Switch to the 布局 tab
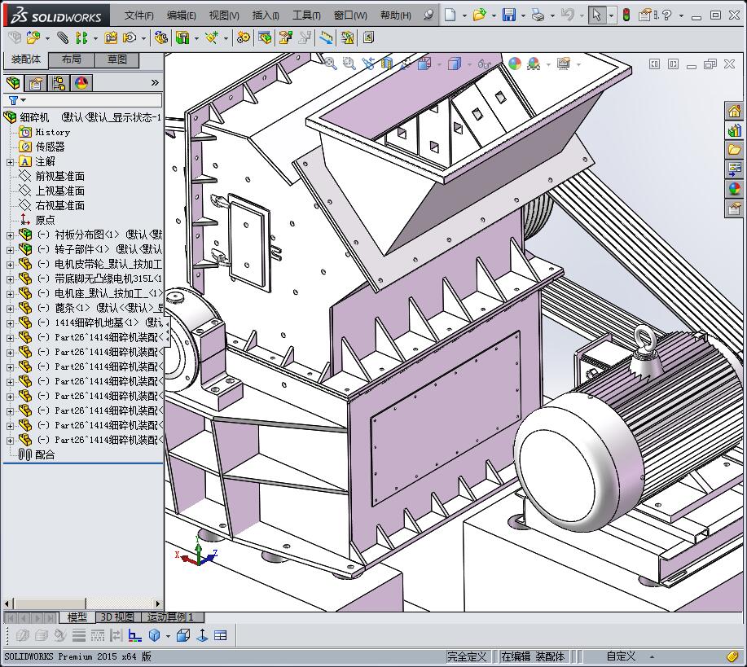Image resolution: width=747 pixels, height=667 pixels. (71, 59)
